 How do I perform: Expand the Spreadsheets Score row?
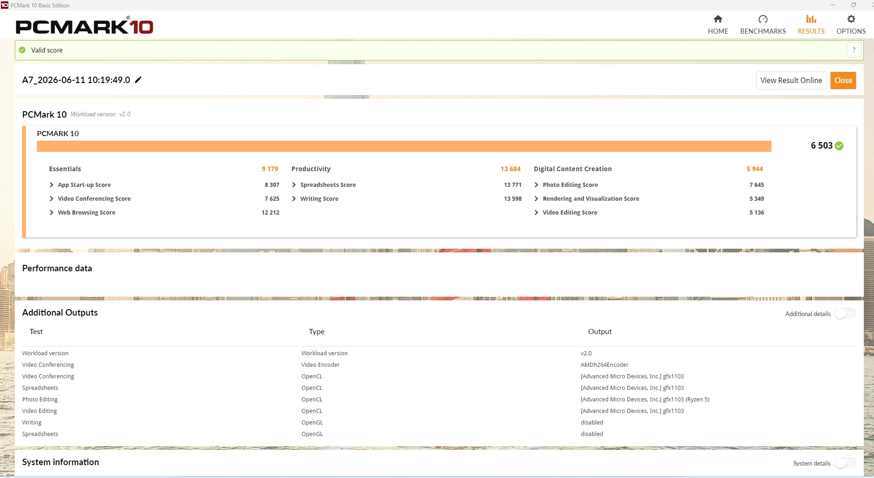pos(294,185)
